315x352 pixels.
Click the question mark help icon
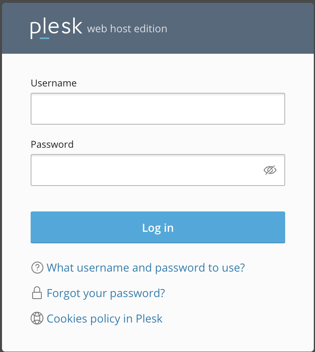pyautogui.click(x=37, y=268)
